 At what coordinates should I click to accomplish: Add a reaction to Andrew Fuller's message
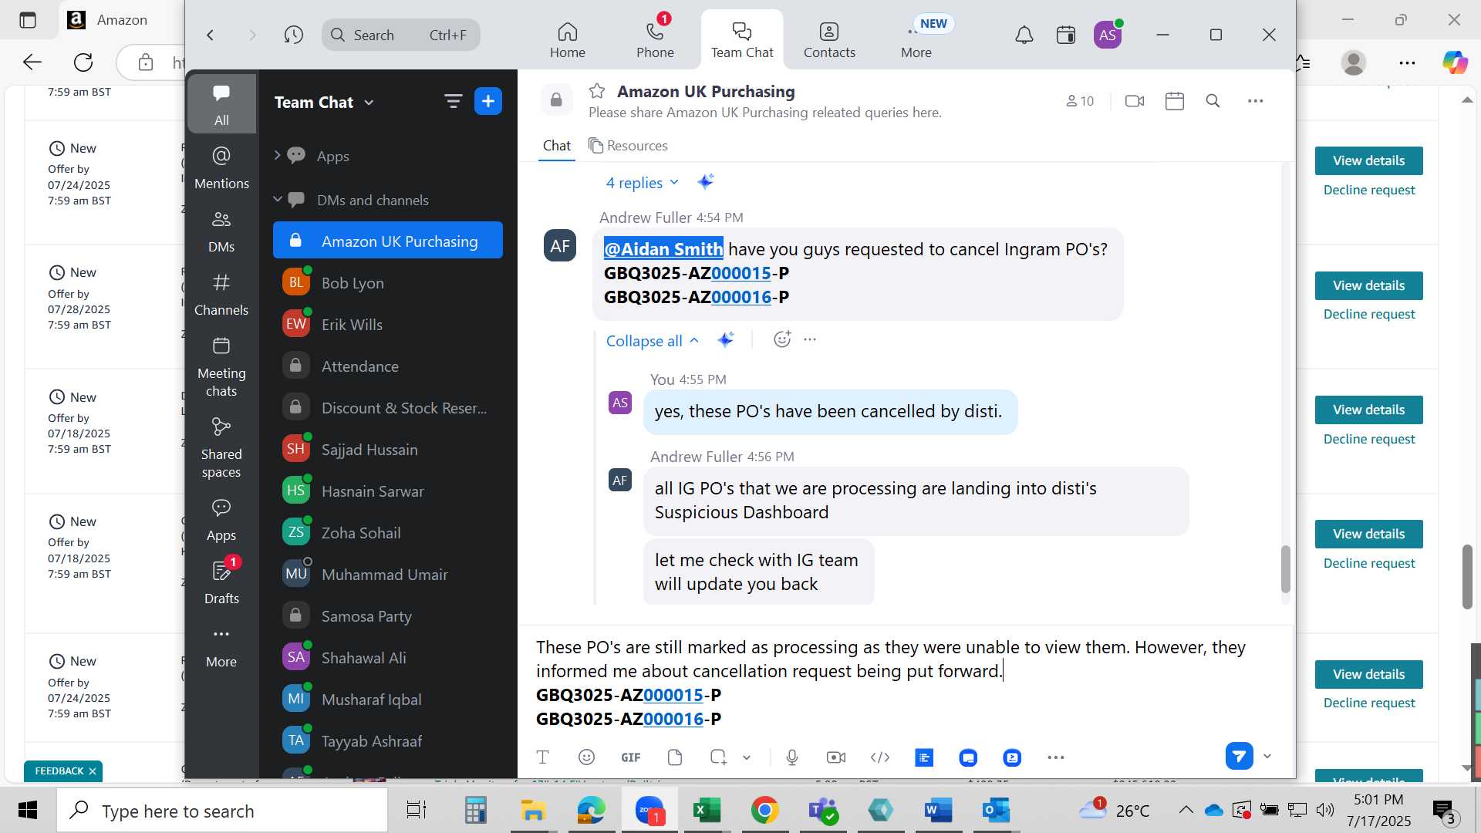pos(782,339)
